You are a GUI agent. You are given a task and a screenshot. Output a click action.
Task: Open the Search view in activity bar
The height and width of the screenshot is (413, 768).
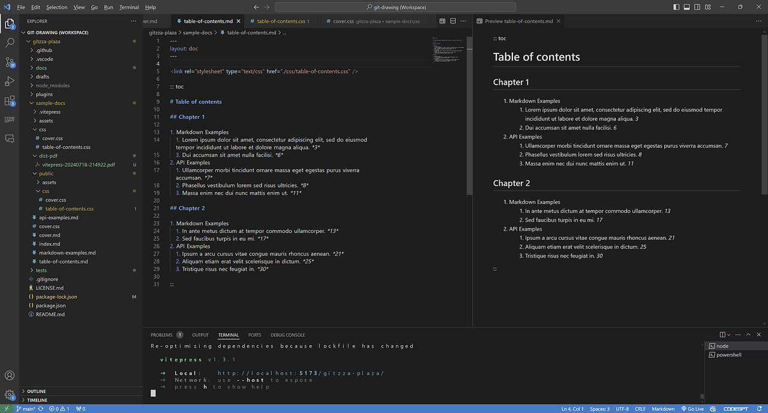pyautogui.click(x=10, y=43)
